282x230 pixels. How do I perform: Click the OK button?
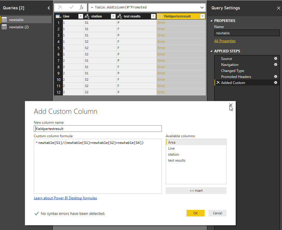click(195, 213)
